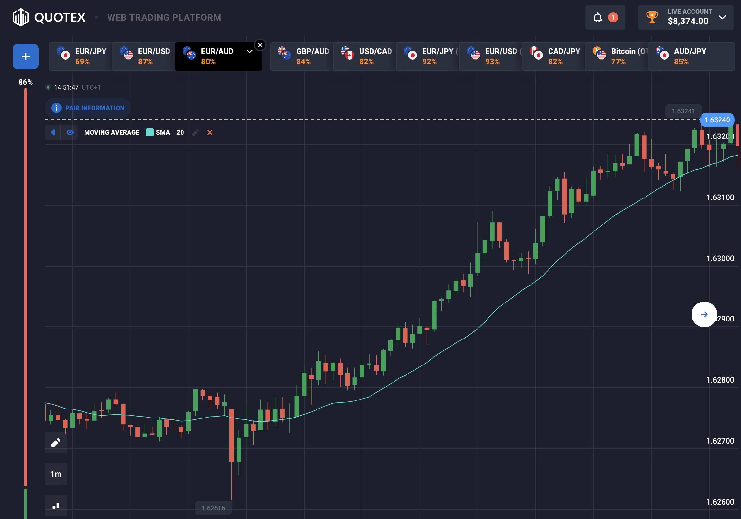Open the candlestick chart type icon
The image size is (741, 519).
coord(56,505)
